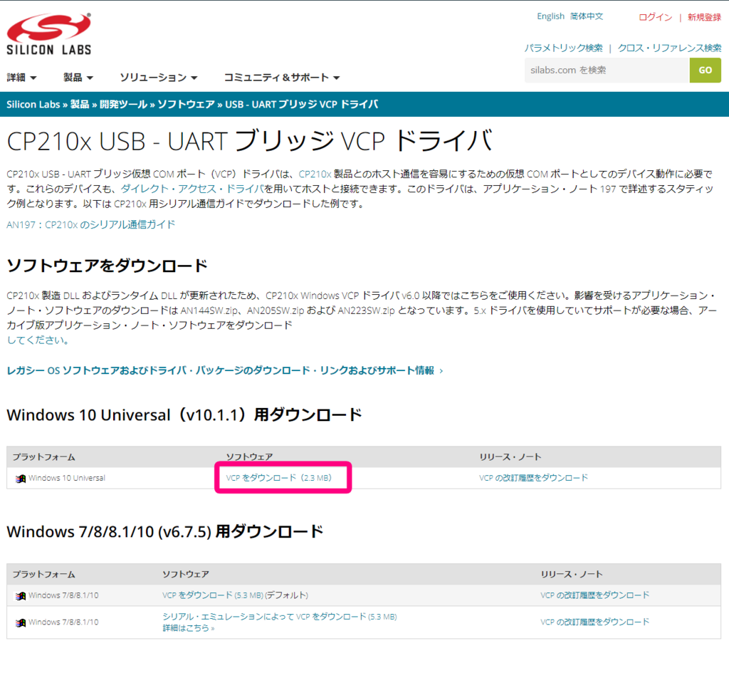Image resolution: width=729 pixels, height=673 pixels.
Task: Download VCP revision history for Windows 10 Universal
Action: coord(534,478)
